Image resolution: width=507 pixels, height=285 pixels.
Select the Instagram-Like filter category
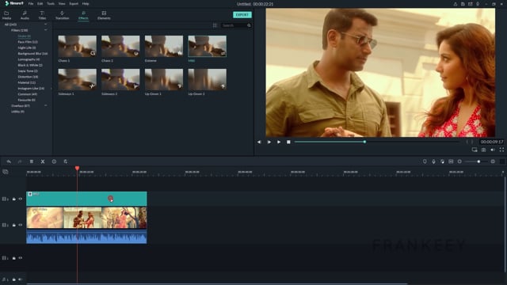tap(31, 88)
